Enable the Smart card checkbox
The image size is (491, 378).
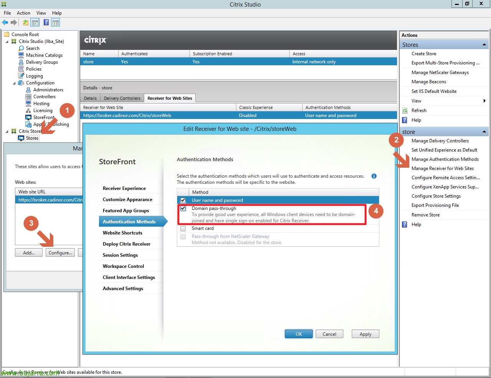click(183, 228)
